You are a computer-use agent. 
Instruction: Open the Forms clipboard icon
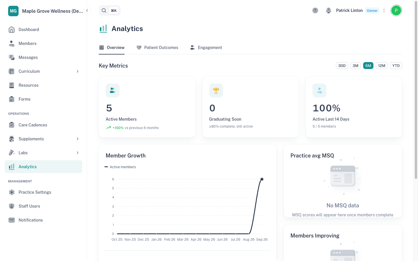[x=12, y=99]
